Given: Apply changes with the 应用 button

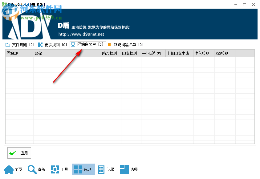Looking at the screenshot, I should click(19, 153).
